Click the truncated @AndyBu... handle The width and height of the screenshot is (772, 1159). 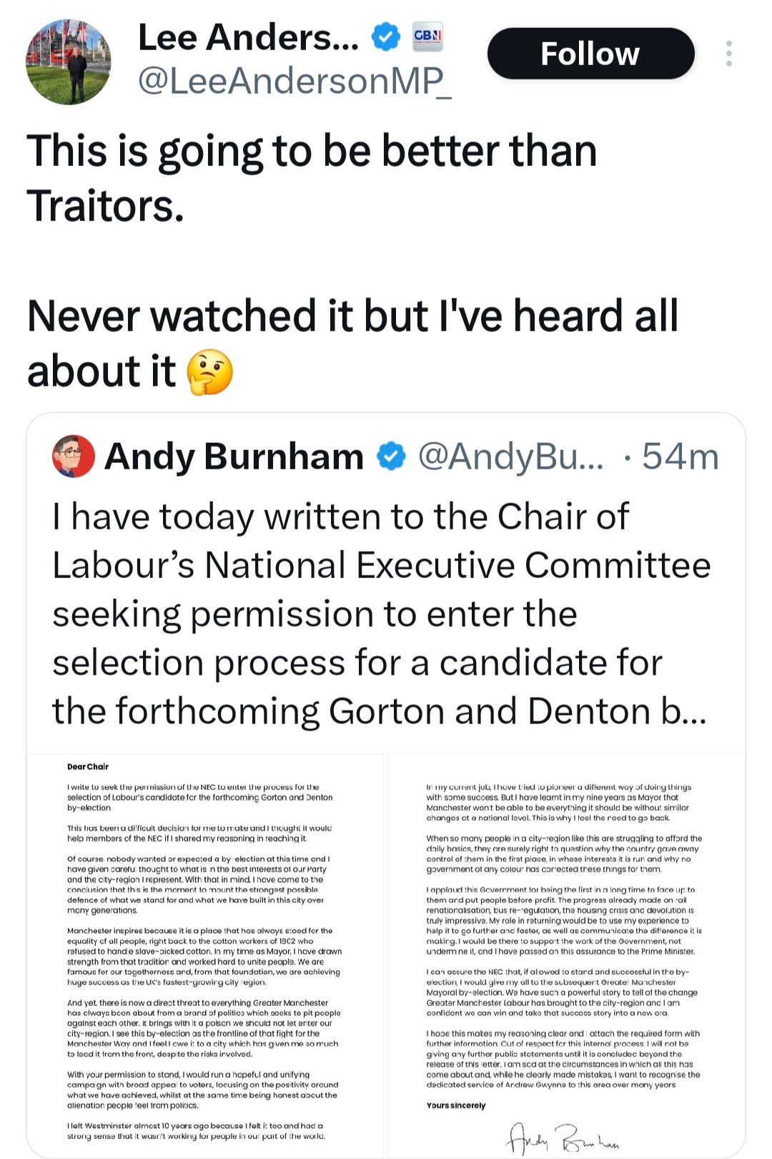pos(510,456)
